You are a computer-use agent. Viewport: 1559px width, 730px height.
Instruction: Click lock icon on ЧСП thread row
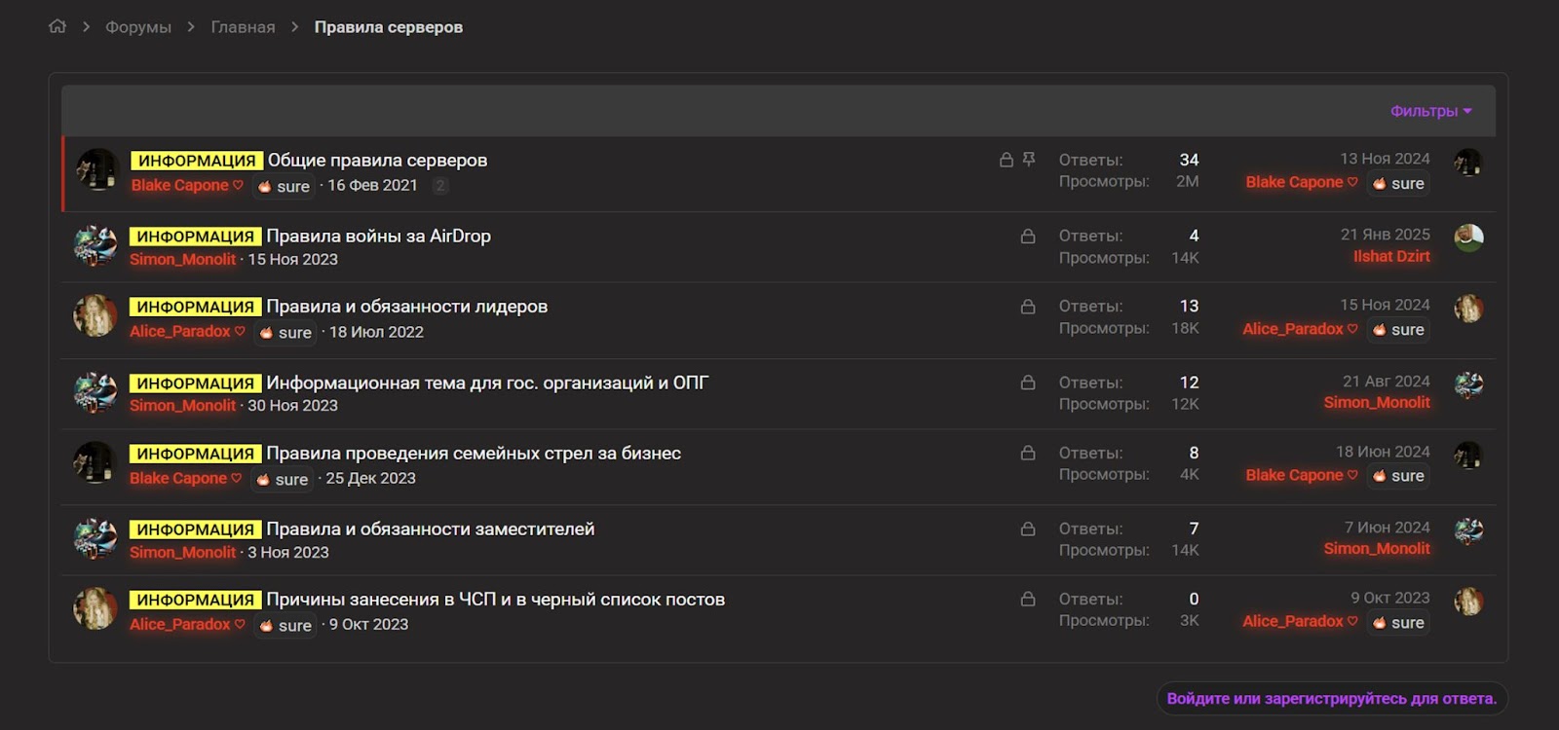coord(1028,599)
